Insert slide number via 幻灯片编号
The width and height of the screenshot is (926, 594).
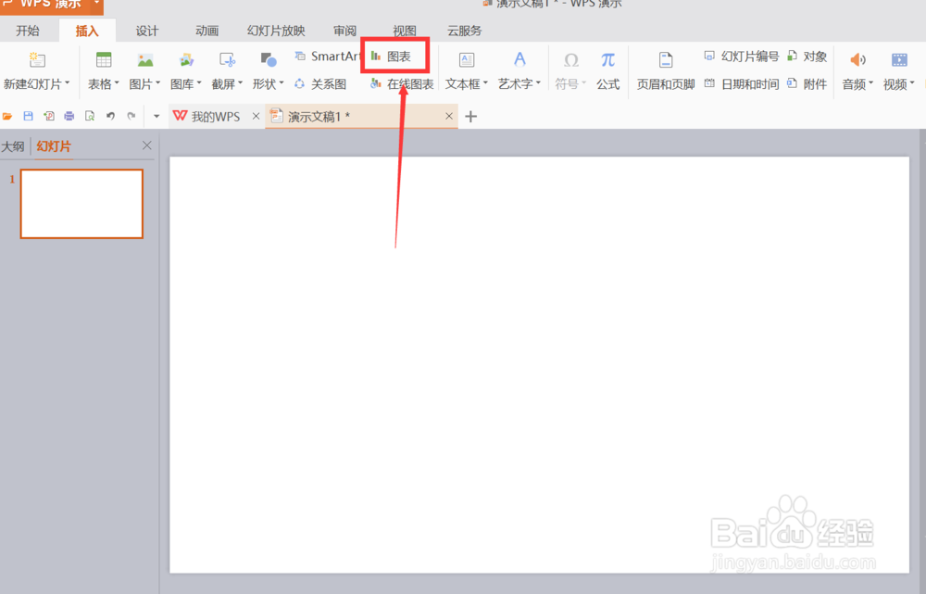742,57
